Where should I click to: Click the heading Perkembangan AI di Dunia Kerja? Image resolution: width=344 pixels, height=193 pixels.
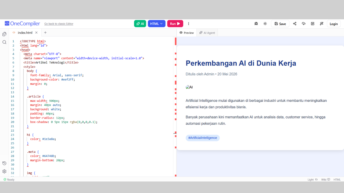(241, 63)
